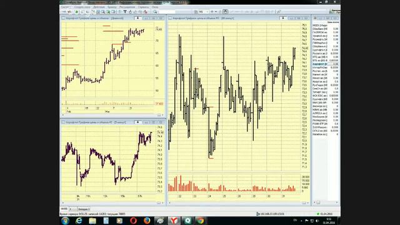Click the highlighted boxed icon after the plus dropdown
The width and height of the screenshot is (400, 225).
tap(226, 12)
